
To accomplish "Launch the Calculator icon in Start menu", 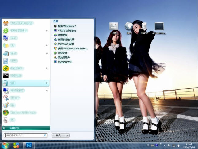I will tap(6, 61).
